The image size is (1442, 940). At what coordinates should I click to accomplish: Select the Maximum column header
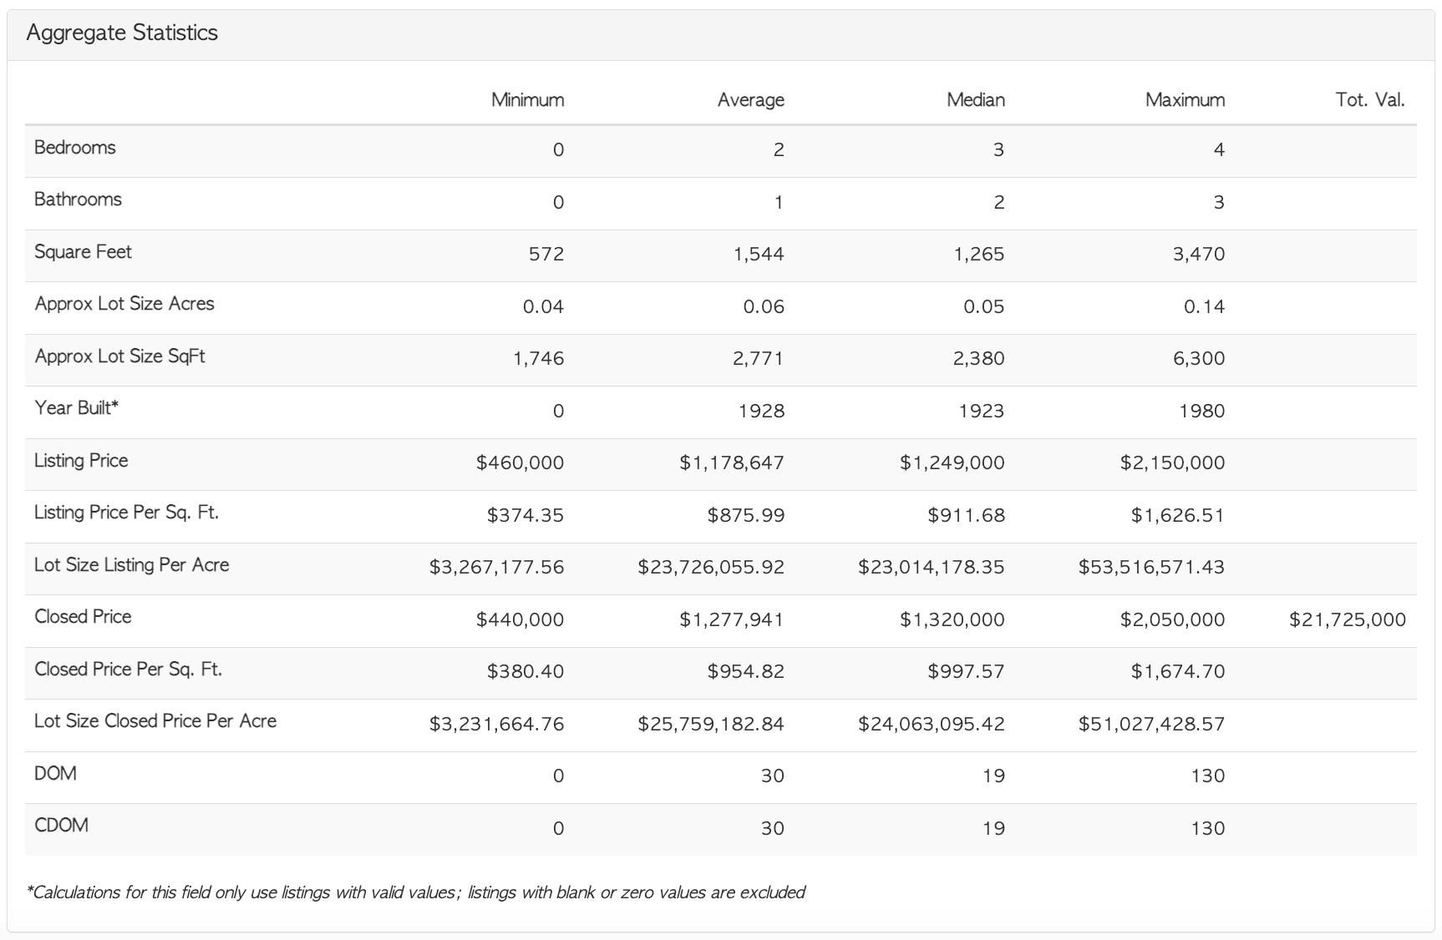[1185, 100]
